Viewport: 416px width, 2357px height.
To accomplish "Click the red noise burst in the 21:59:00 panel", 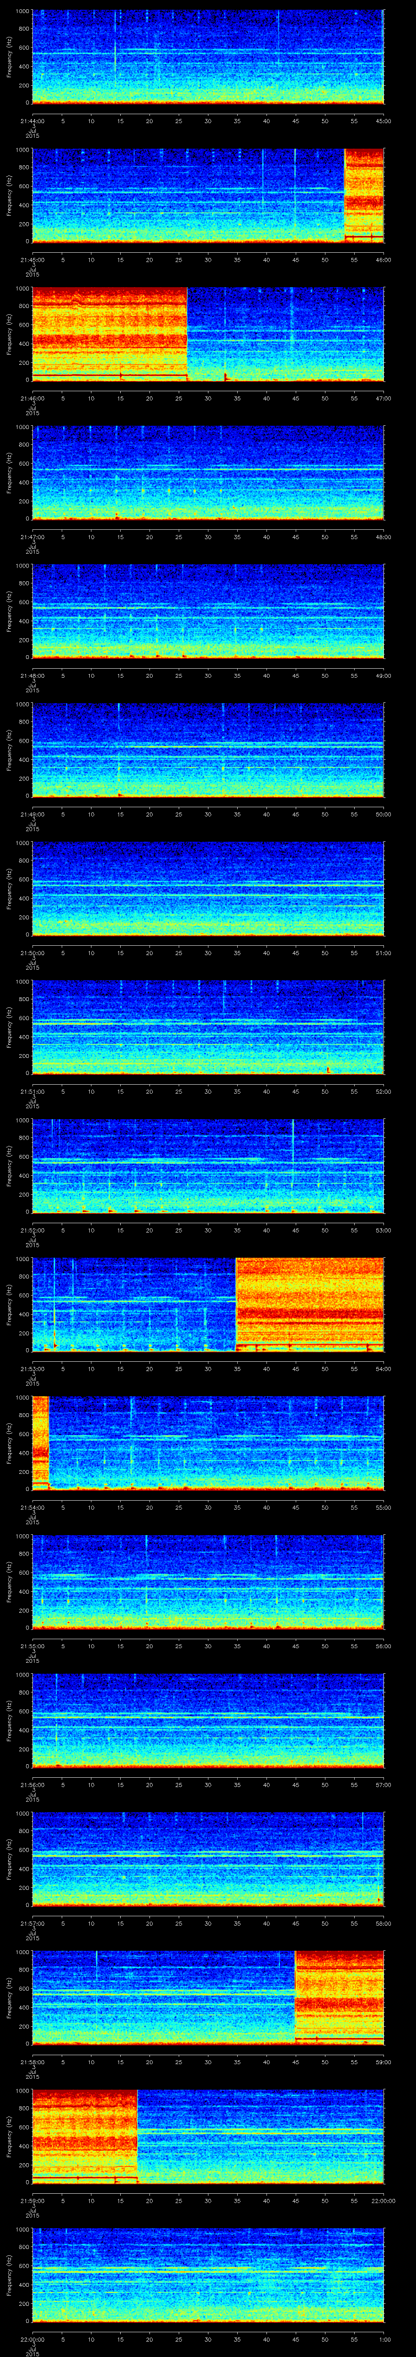I will pyautogui.click(x=85, y=2136).
